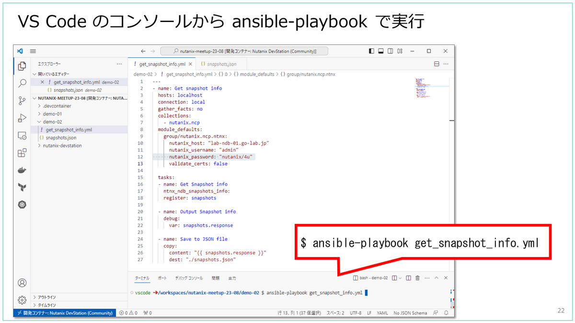Open the Search view in the activity bar
The height and width of the screenshot is (323, 575).
point(22,83)
